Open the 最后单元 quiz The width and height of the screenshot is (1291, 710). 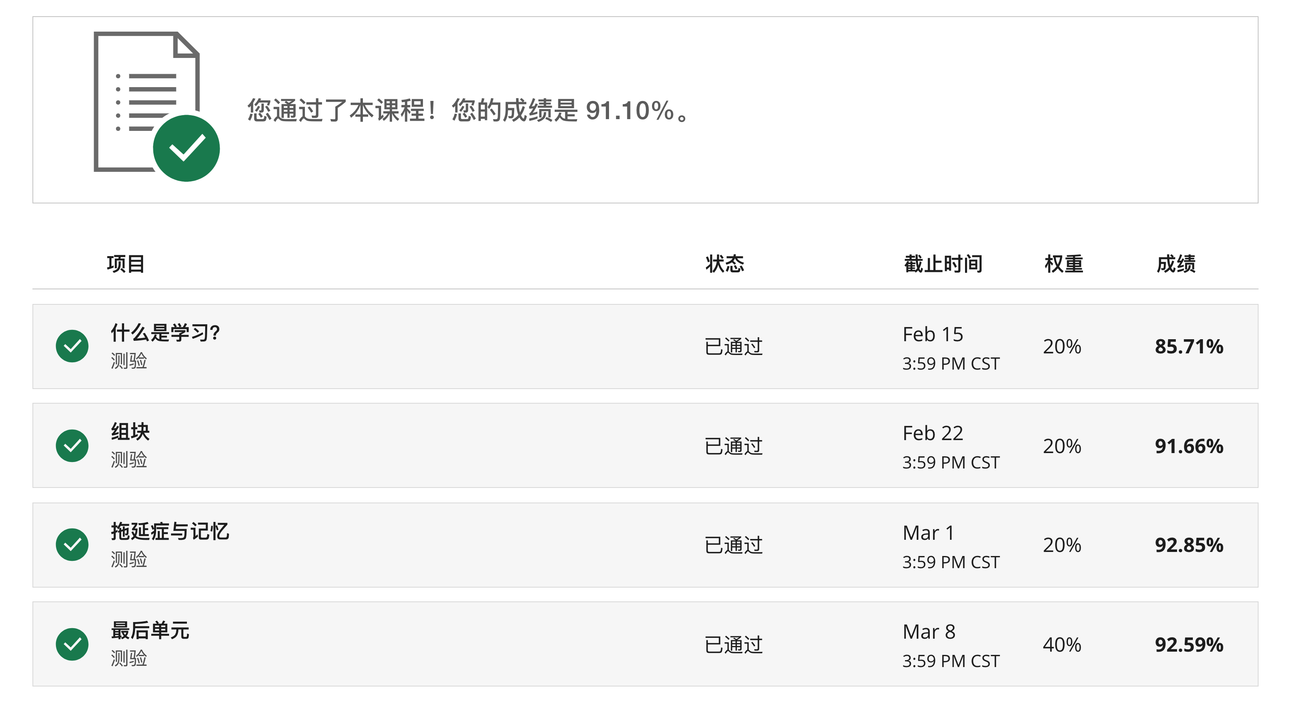click(x=150, y=630)
